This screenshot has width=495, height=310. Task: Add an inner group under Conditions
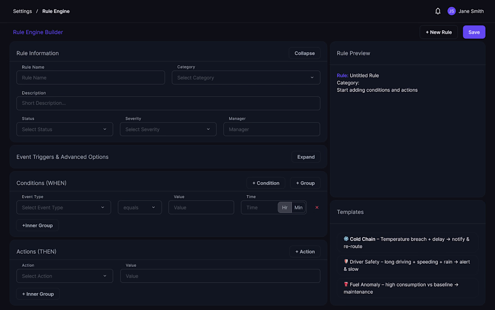(x=37, y=225)
